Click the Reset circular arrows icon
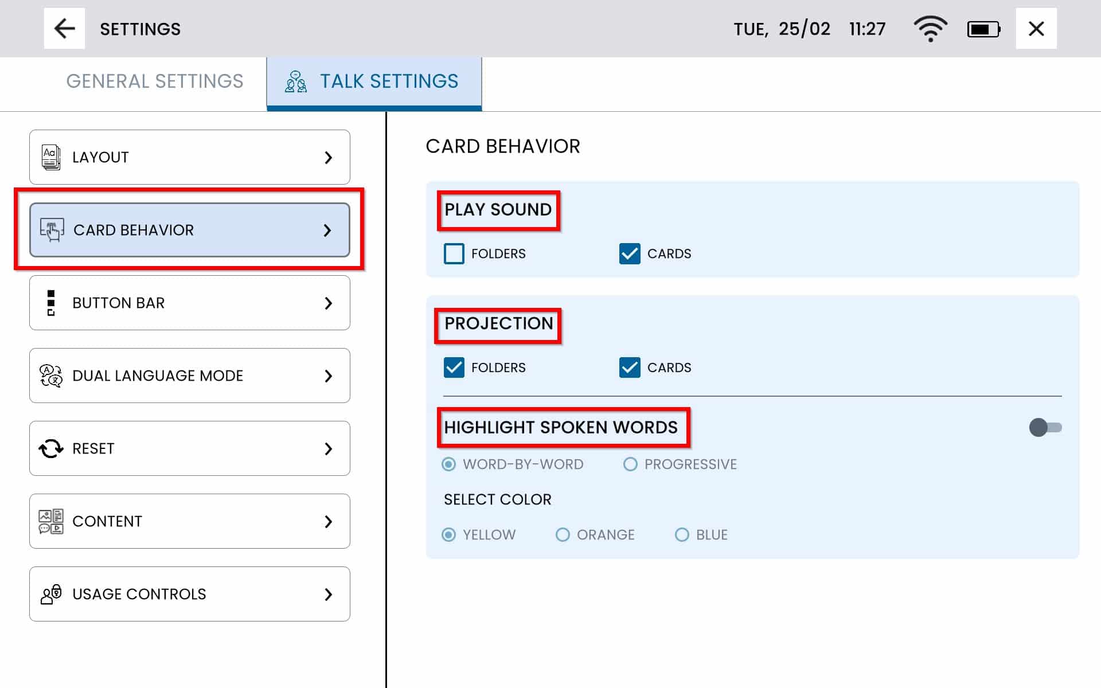 [51, 448]
